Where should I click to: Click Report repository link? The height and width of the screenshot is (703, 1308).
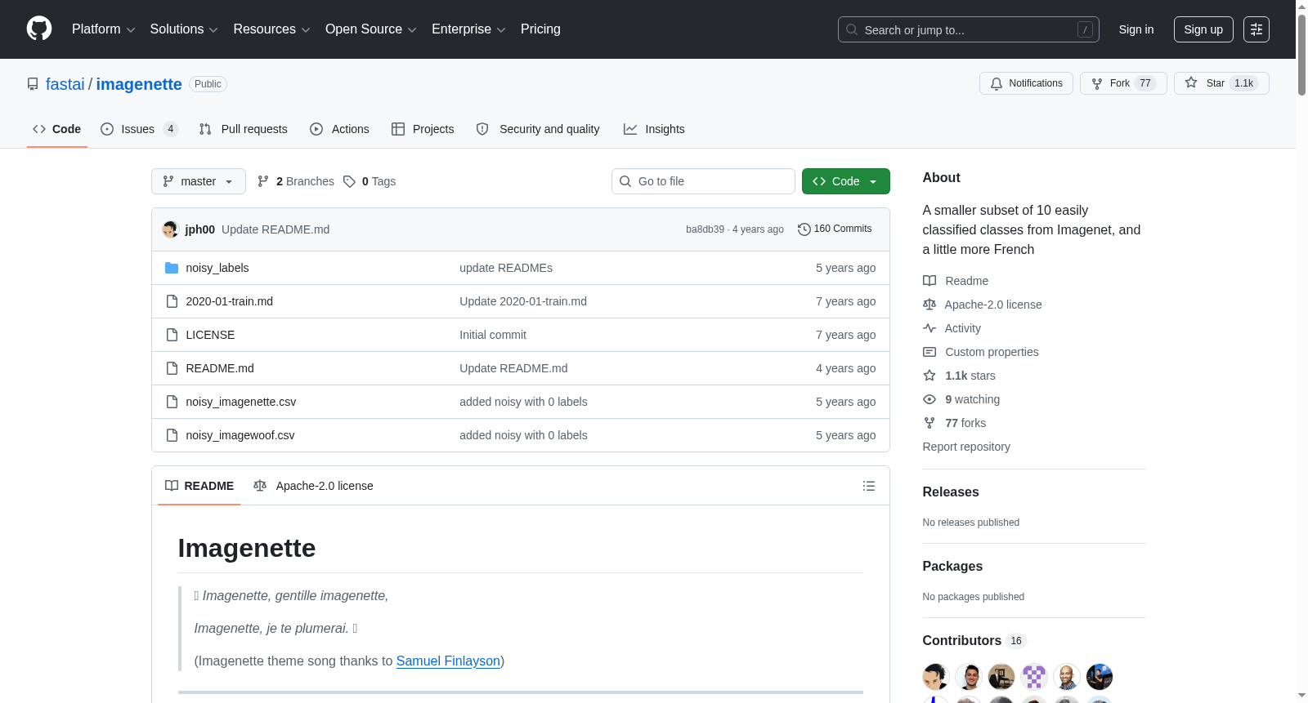pyautogui.click(x=966, y=447)
